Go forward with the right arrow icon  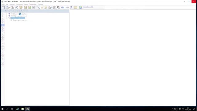pos(67,7)
